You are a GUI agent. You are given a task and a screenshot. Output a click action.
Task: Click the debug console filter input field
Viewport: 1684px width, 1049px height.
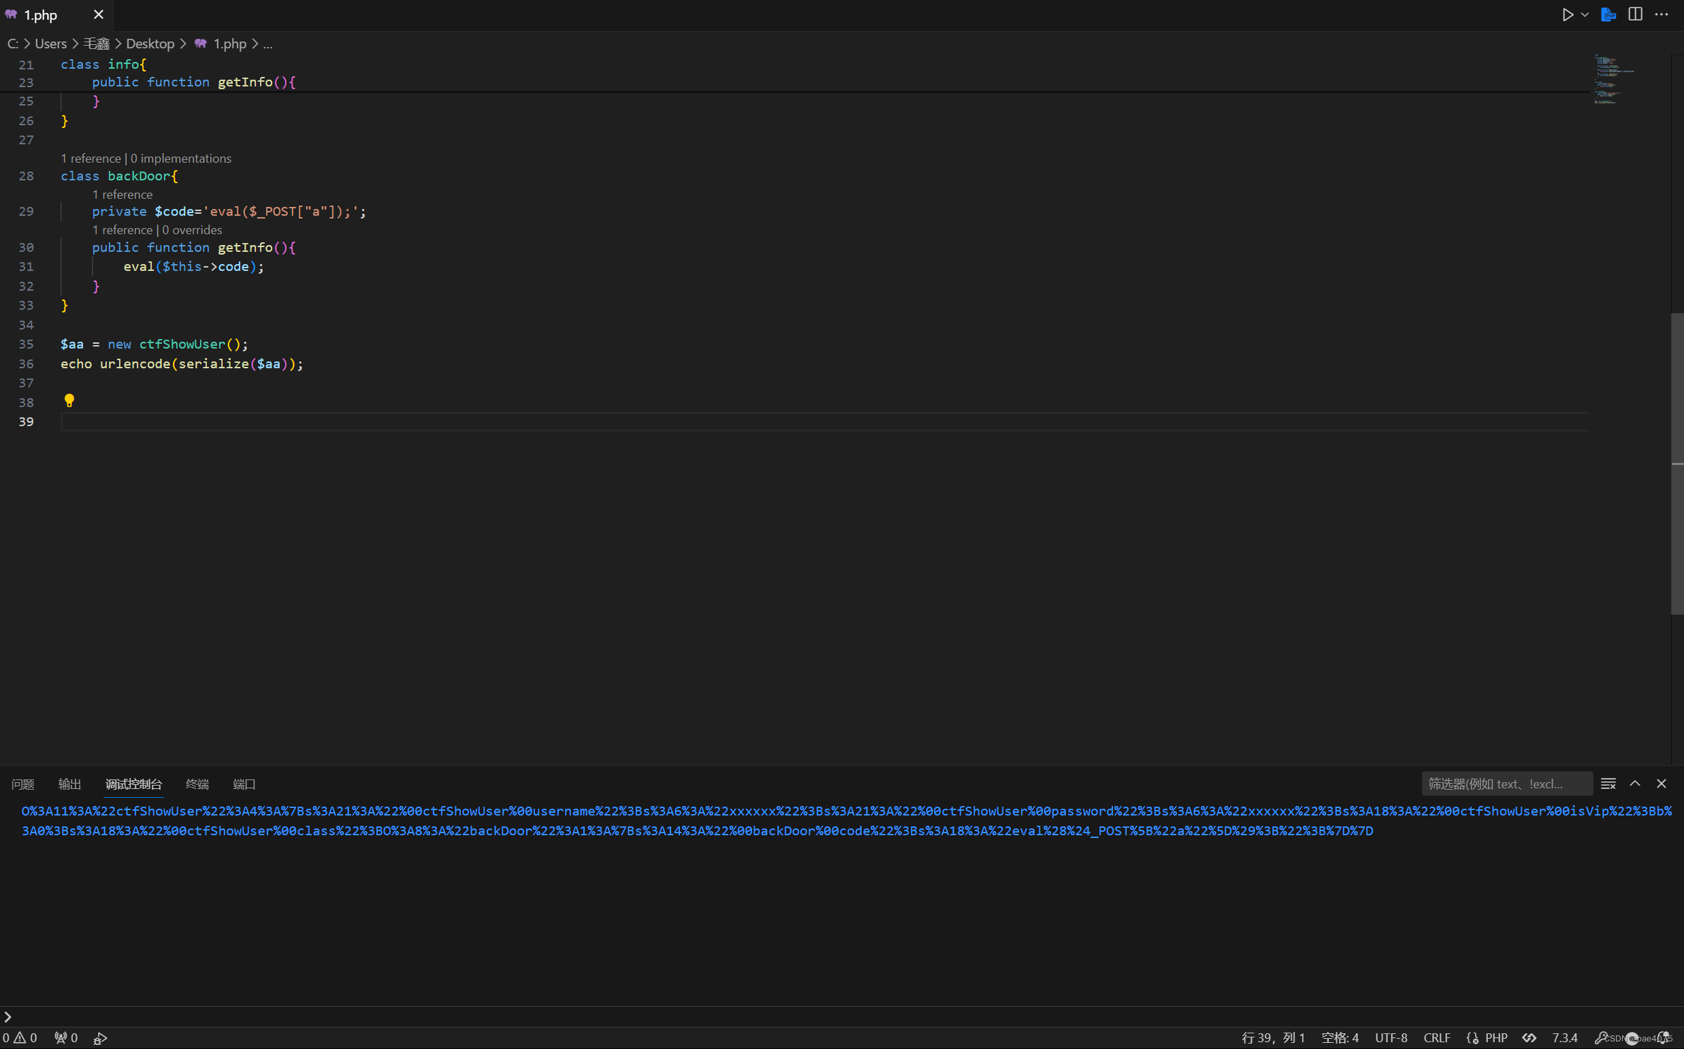coord(1505,784)
